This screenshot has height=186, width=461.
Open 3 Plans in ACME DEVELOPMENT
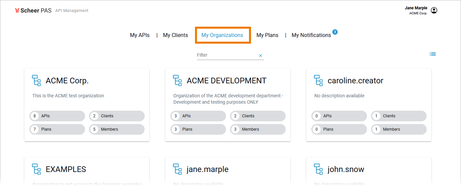click(198, 129)
